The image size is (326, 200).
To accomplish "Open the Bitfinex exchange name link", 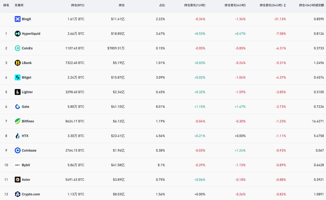I will pyautogui.click(x=28, y=121).
